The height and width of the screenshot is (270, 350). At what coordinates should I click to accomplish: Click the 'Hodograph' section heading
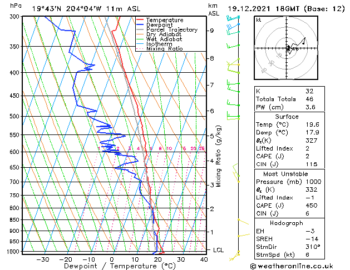(x=287, y=223)
